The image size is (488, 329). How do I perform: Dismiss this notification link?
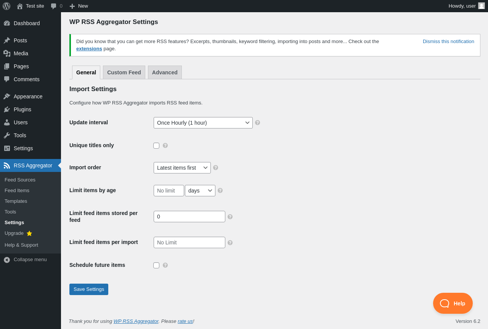(448, 42)
